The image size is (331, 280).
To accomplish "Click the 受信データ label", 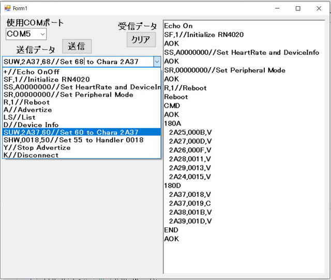I will [x=137, y=26].
